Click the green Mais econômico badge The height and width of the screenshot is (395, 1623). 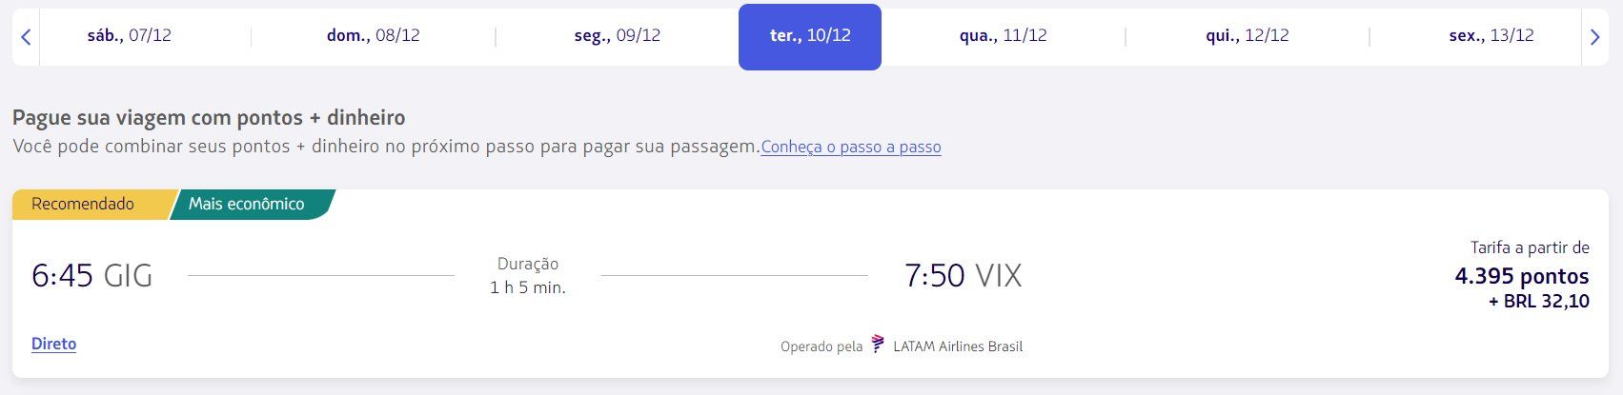click(x=247, y=204)
